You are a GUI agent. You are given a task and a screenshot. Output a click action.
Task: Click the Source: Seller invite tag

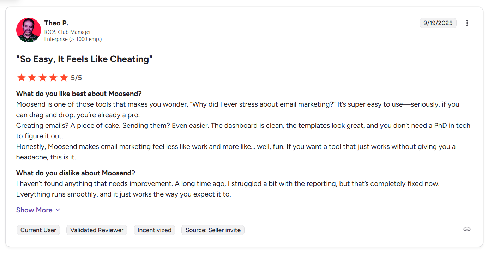pyautogui.click(x=213, y=230)
